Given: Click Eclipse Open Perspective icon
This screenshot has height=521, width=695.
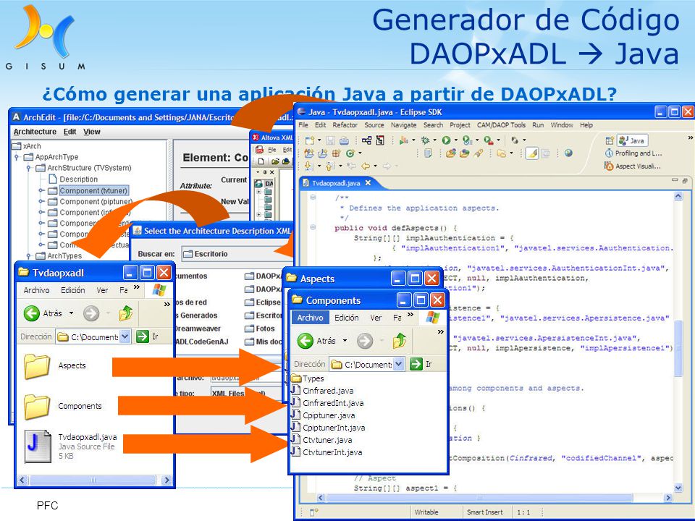Looking at the screenshot, I should pos(610,140).
